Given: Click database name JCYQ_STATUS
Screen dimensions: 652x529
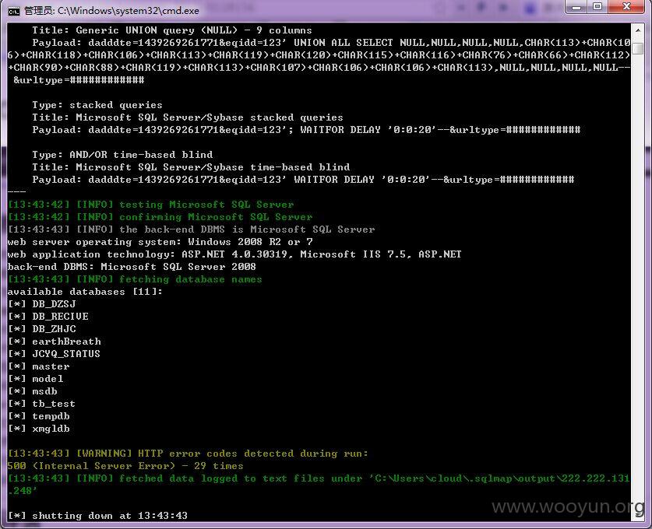Looking at the screenshot, I should click(66, 354).
